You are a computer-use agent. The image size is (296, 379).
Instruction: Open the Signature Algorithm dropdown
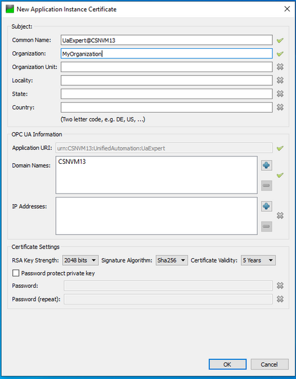172,260
